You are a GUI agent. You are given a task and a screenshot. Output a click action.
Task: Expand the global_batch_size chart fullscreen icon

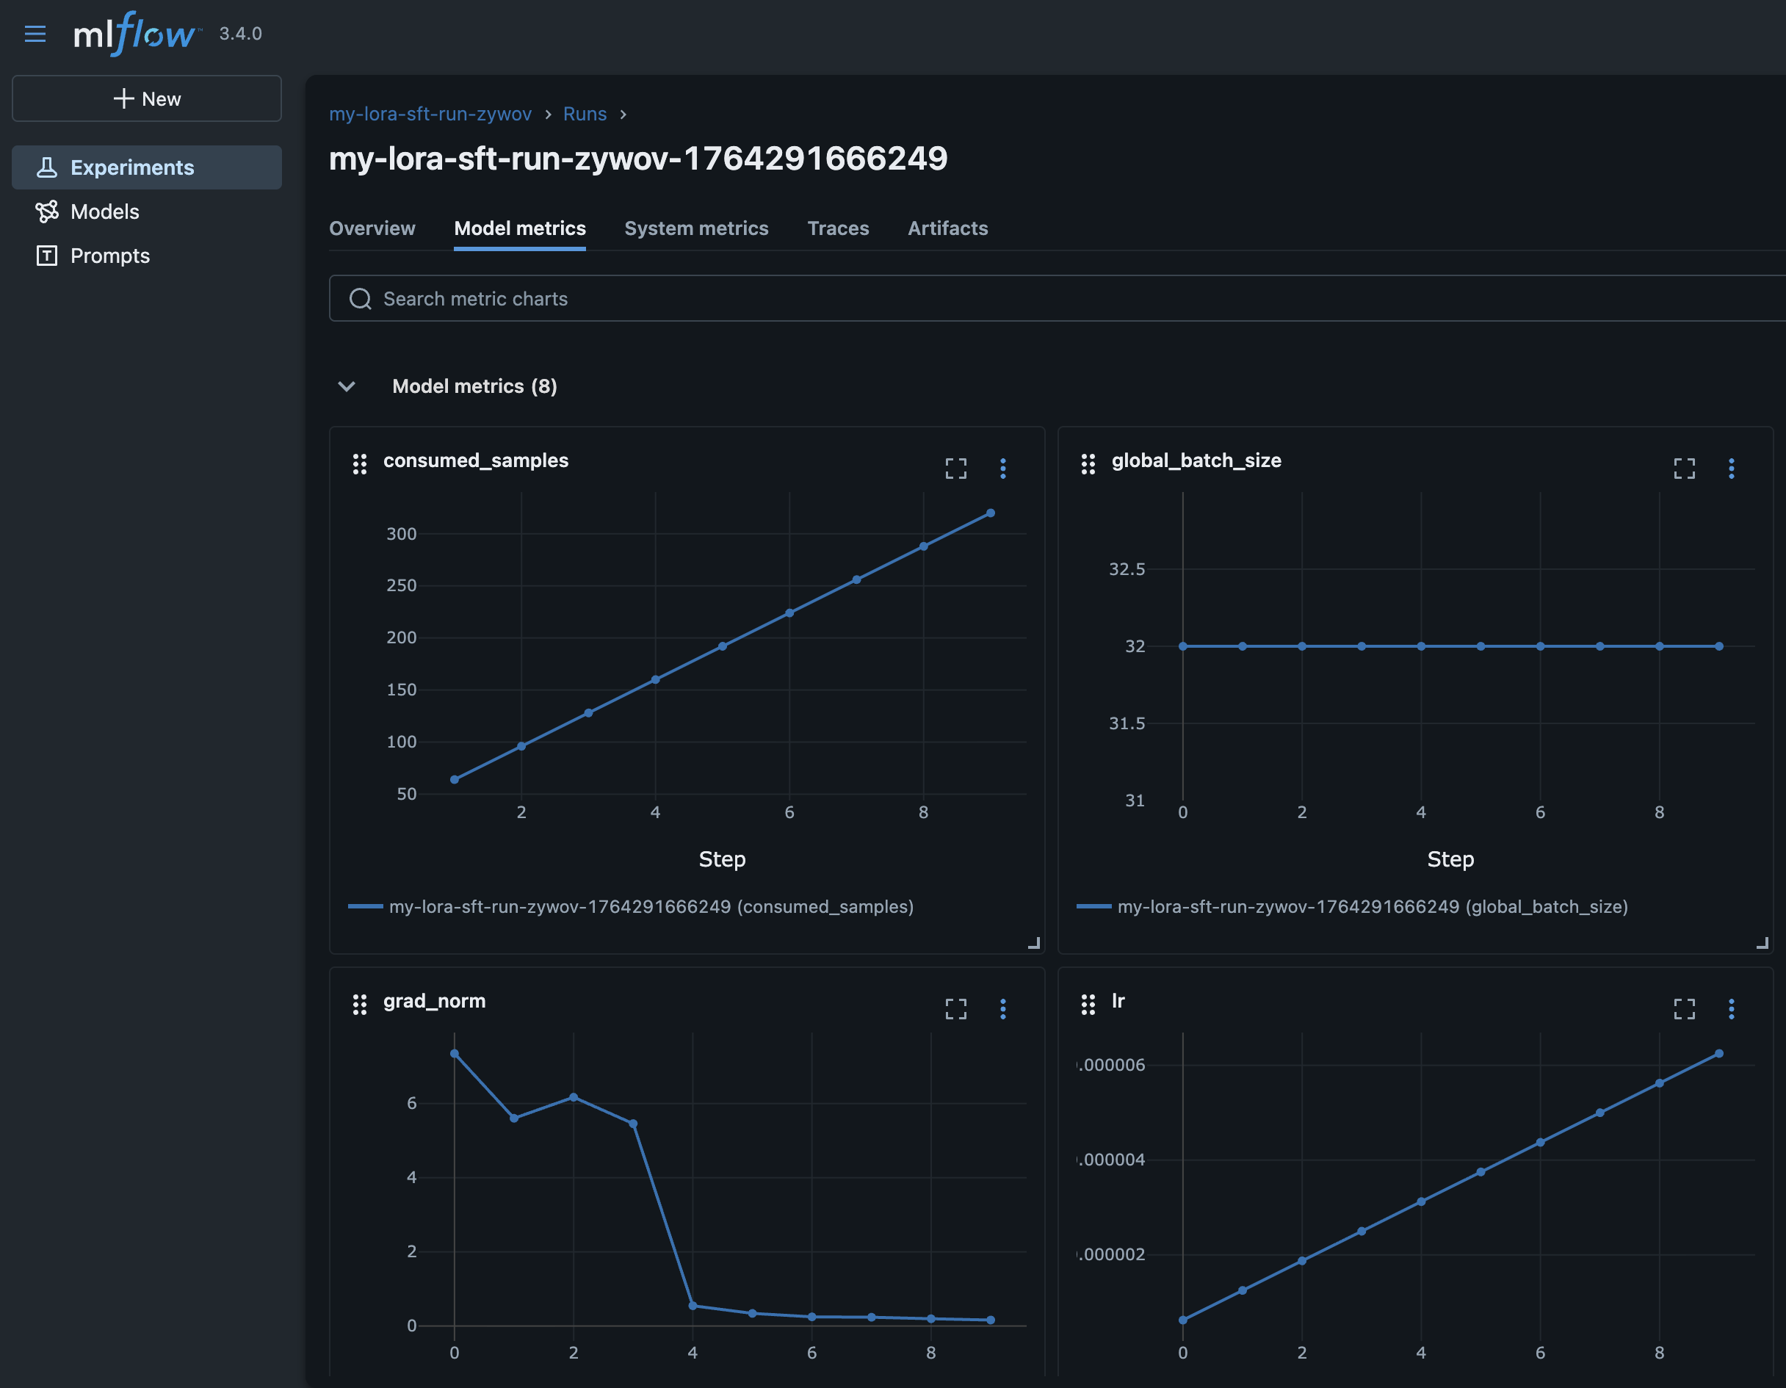click(x=1685, y=468)
